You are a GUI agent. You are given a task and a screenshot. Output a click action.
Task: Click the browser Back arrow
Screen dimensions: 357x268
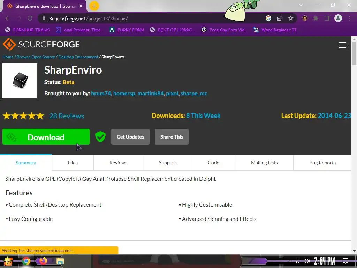[x=8, y=18]
